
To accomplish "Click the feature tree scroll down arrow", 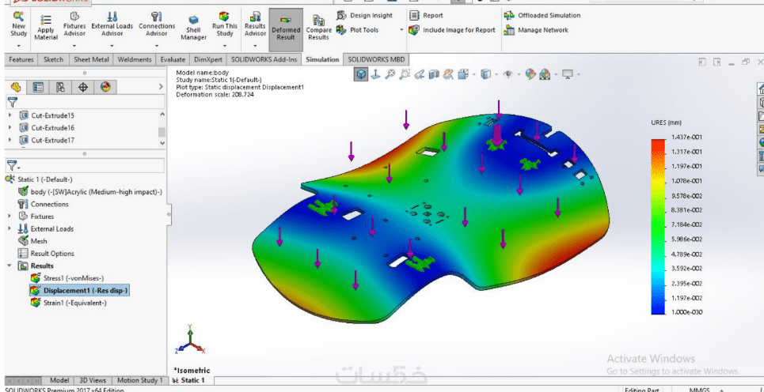I will (162, 144).
